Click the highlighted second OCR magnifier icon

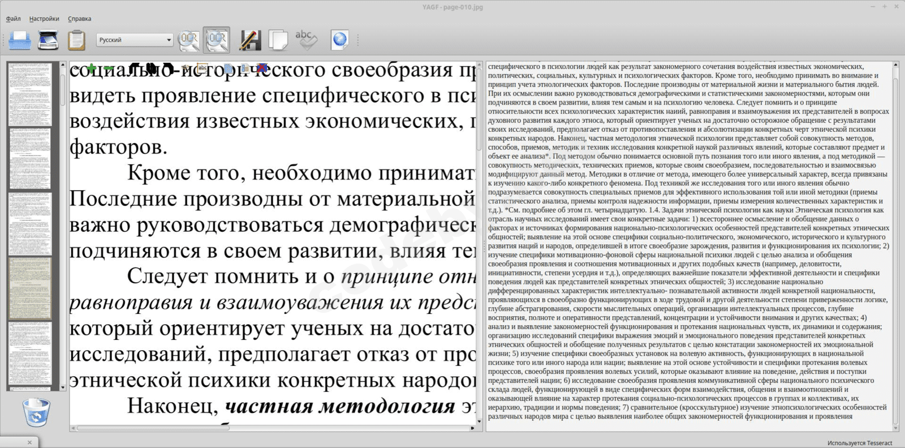[217, 40]
